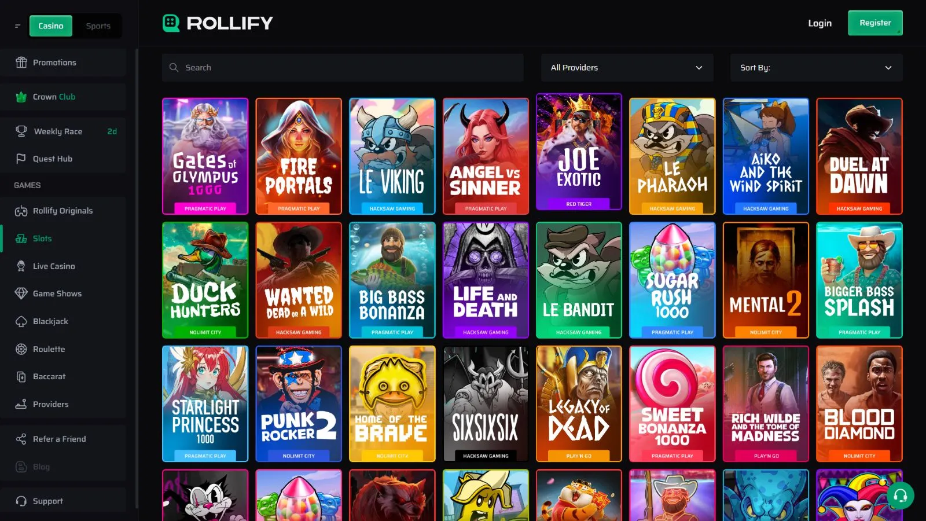926x521 pixels.
Task: Click the Crown Club crown icon
Action: coord(21,97)
